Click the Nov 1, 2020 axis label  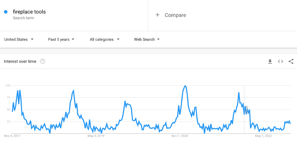point(180,136)
